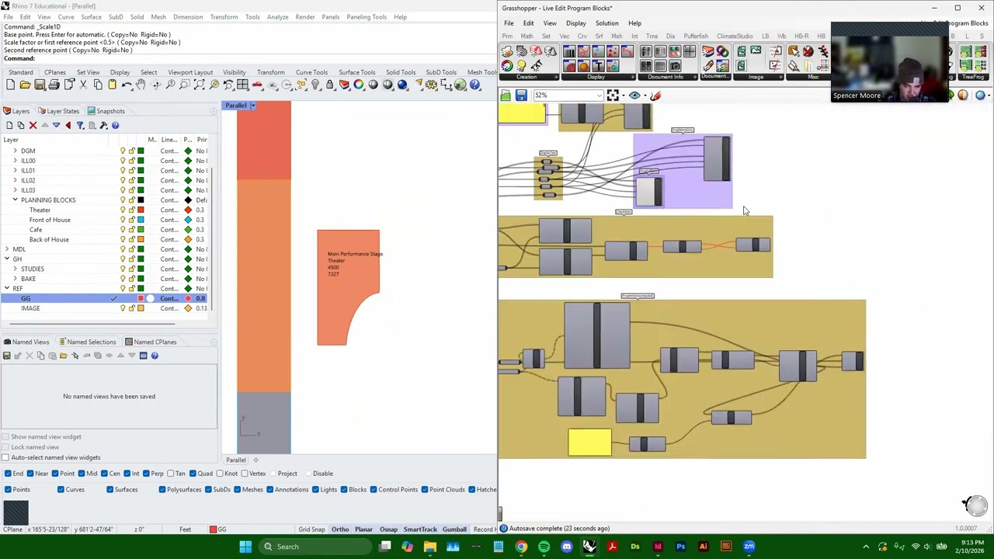Expand the STUDIES layer
The height and width of the screenshot is (559, 994).
tap(15, 269)
